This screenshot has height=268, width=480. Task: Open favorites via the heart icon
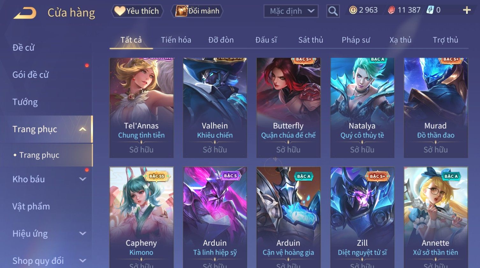(x=120, y=11)
